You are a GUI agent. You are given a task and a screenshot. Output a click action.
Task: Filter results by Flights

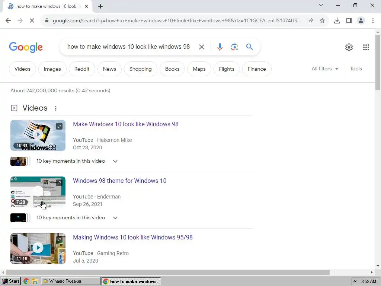coord(227,69)
